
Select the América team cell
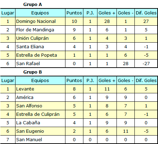40,98
